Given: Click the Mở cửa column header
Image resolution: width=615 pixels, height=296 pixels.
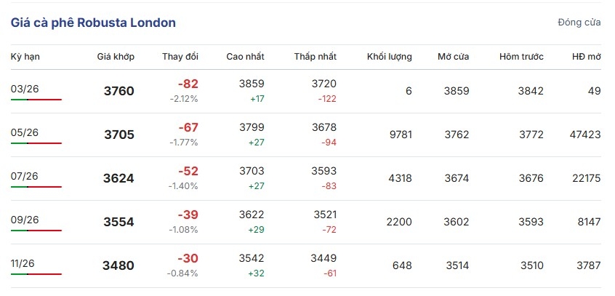Looking at the screenshot, I should (x=453, y=57).
